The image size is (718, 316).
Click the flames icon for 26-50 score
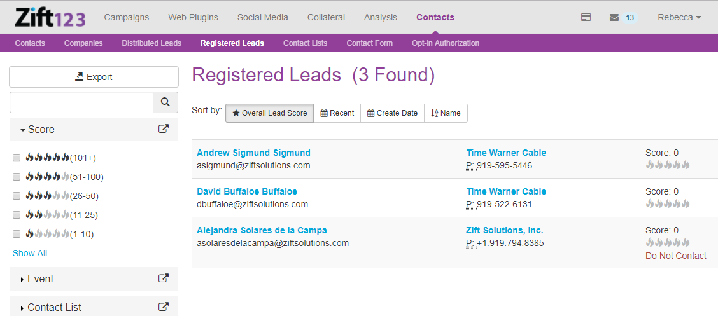48,196
